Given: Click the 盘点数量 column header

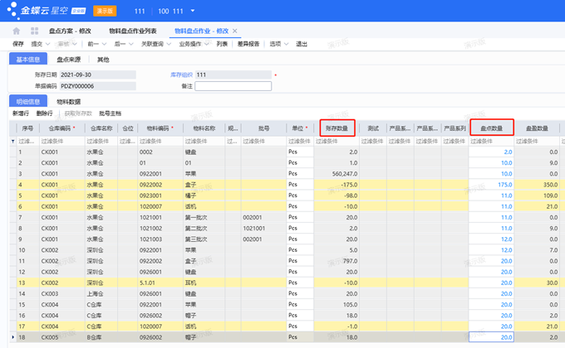Looking at the screenshot, I should coord(491,128).
